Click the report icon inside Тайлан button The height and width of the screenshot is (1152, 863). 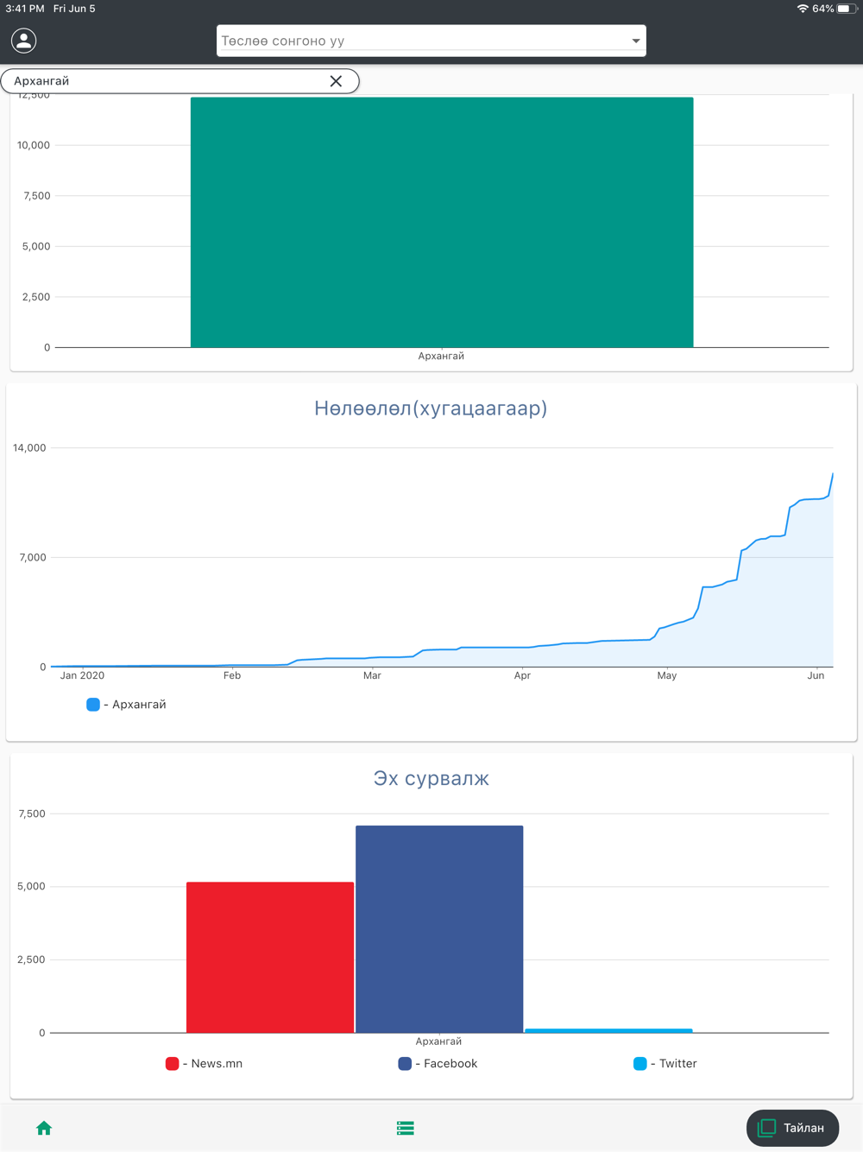(766, 1128)
